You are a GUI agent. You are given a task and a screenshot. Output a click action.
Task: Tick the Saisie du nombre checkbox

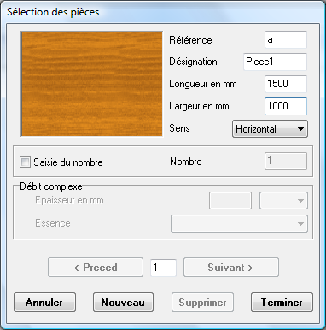point(25,162)
